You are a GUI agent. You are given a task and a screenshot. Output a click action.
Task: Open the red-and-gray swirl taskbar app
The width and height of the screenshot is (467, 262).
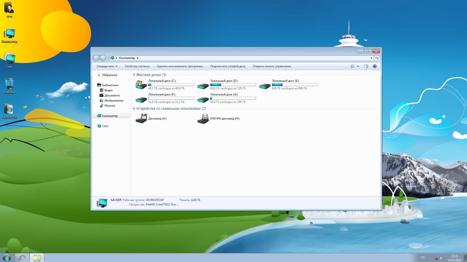(22, 258)
